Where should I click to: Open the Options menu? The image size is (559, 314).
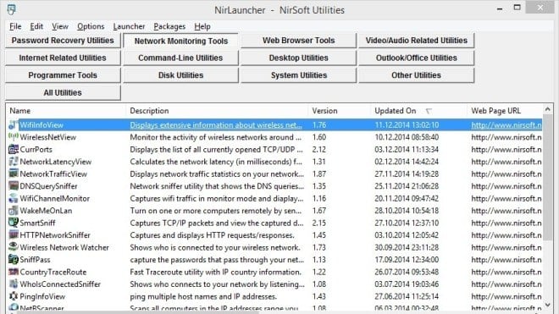[91, 26]
